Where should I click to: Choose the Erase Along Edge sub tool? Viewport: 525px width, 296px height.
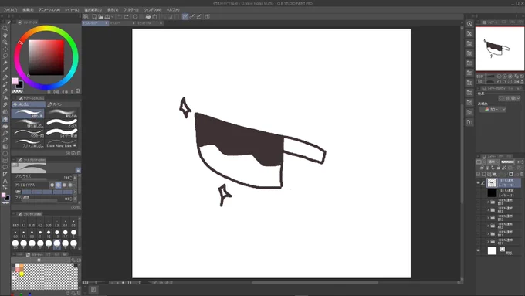[62, 143]
